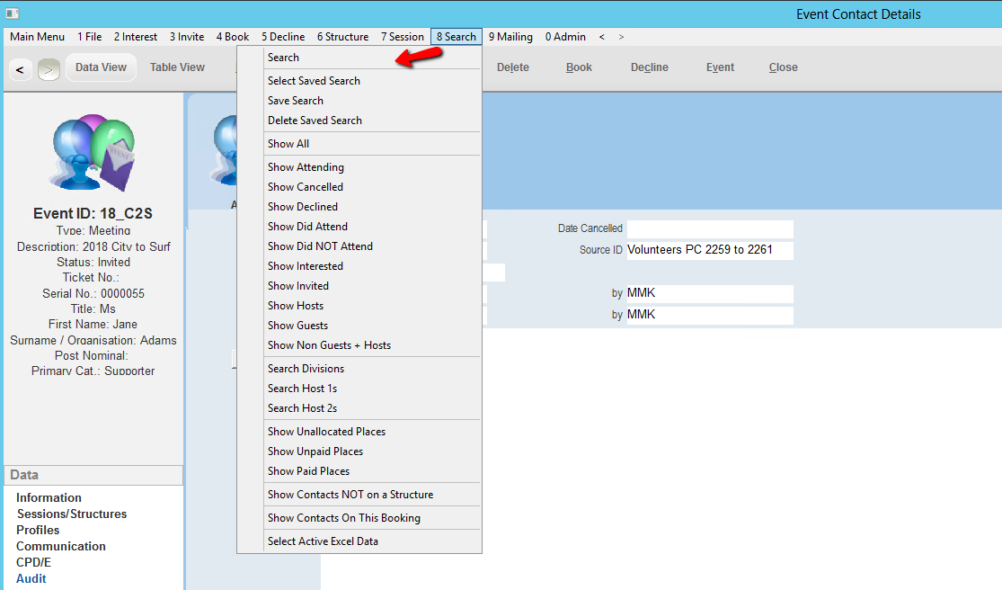Click the forward navigation arrow button

tap(49, 69)
